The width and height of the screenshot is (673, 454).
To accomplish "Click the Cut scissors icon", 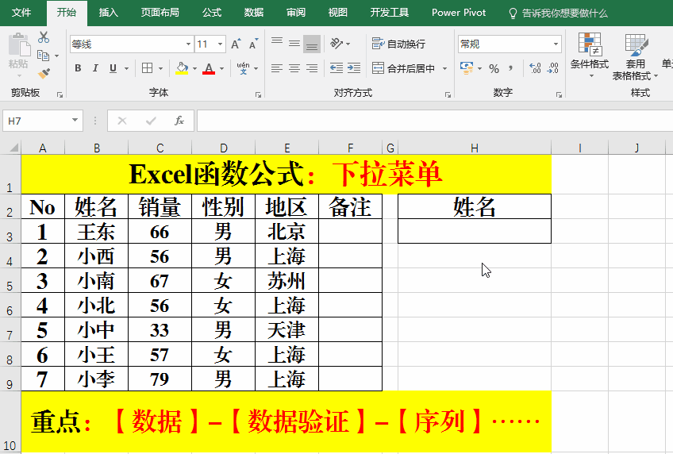I will click(44, 37).
